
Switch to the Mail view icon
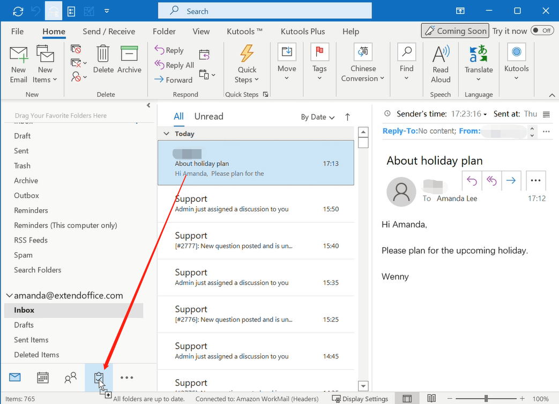pos(15,378)
